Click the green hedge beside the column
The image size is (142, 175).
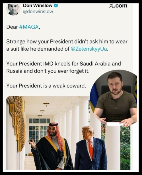point(125,147)
